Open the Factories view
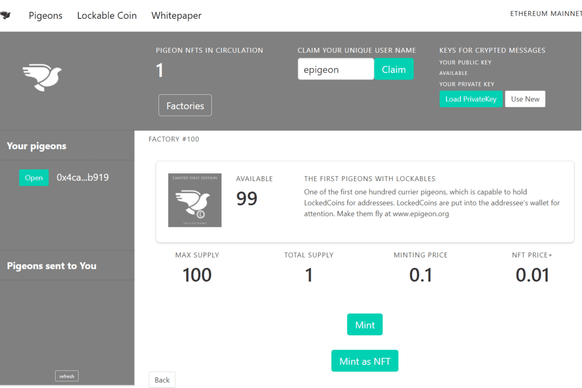The image size is (582, 388). click(185, 105)
